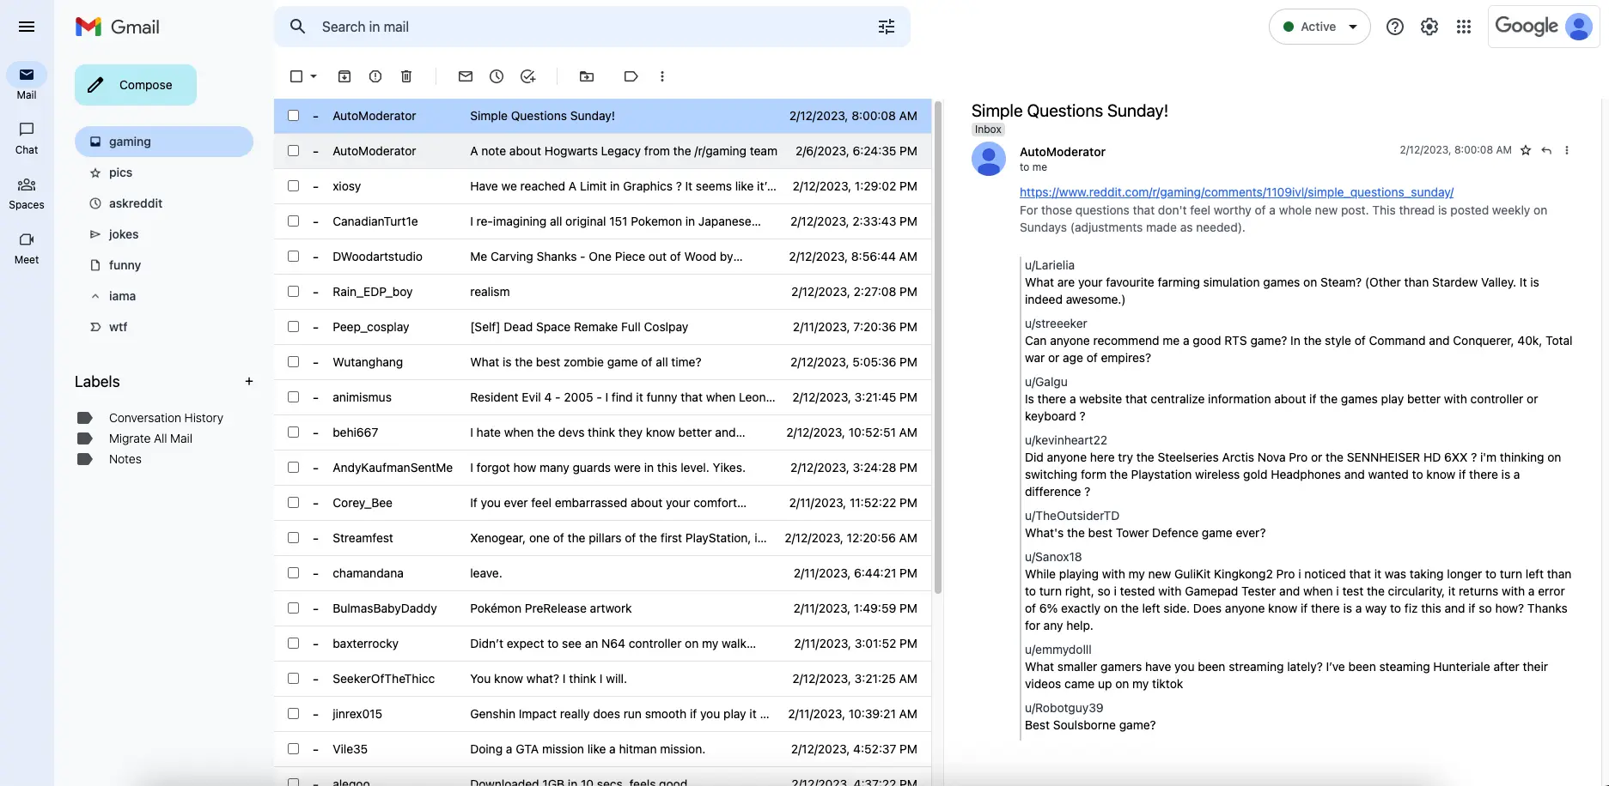Open the reddit simple questions link
The width and height of the screenshot is (1609, 786).
(x=1235, y=192)
